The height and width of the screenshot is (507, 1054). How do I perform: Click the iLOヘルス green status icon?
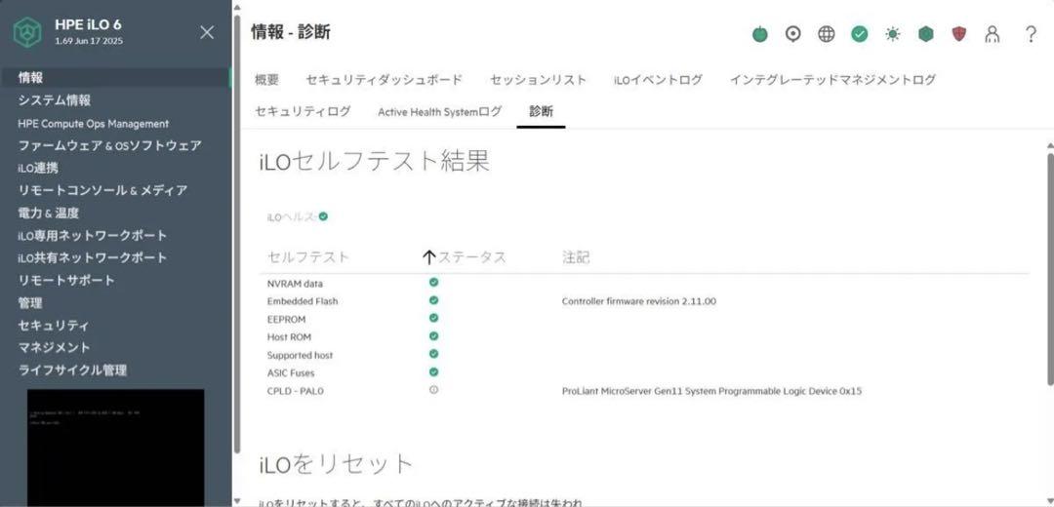323,216
